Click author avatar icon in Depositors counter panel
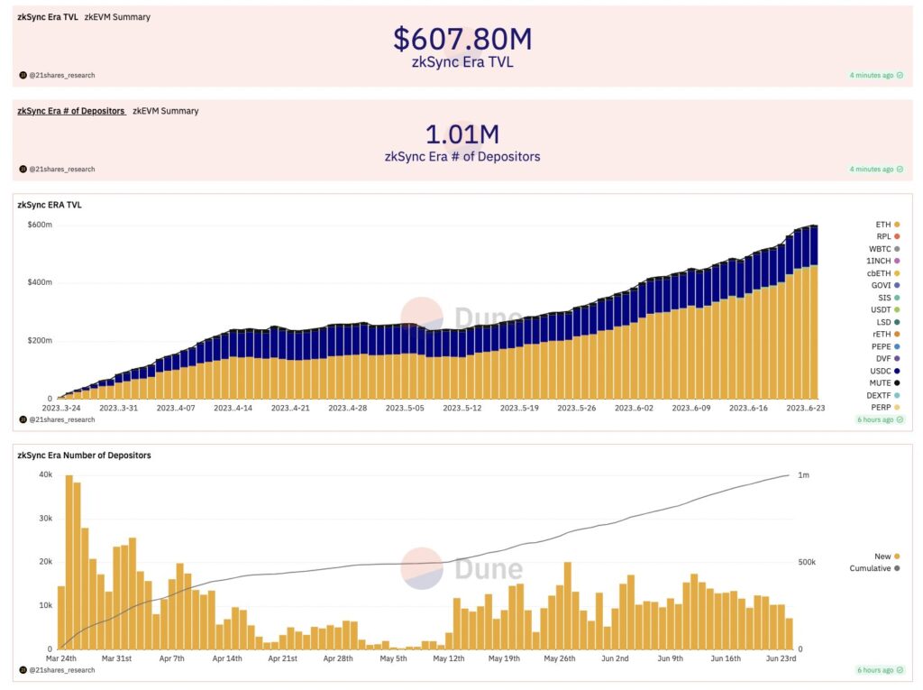Screen dimensions: 923x690 pos(23,169)
